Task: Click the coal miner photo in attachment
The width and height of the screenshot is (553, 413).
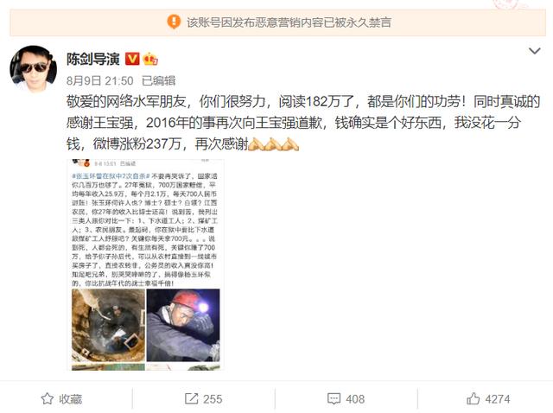Action: click(183, 325)
